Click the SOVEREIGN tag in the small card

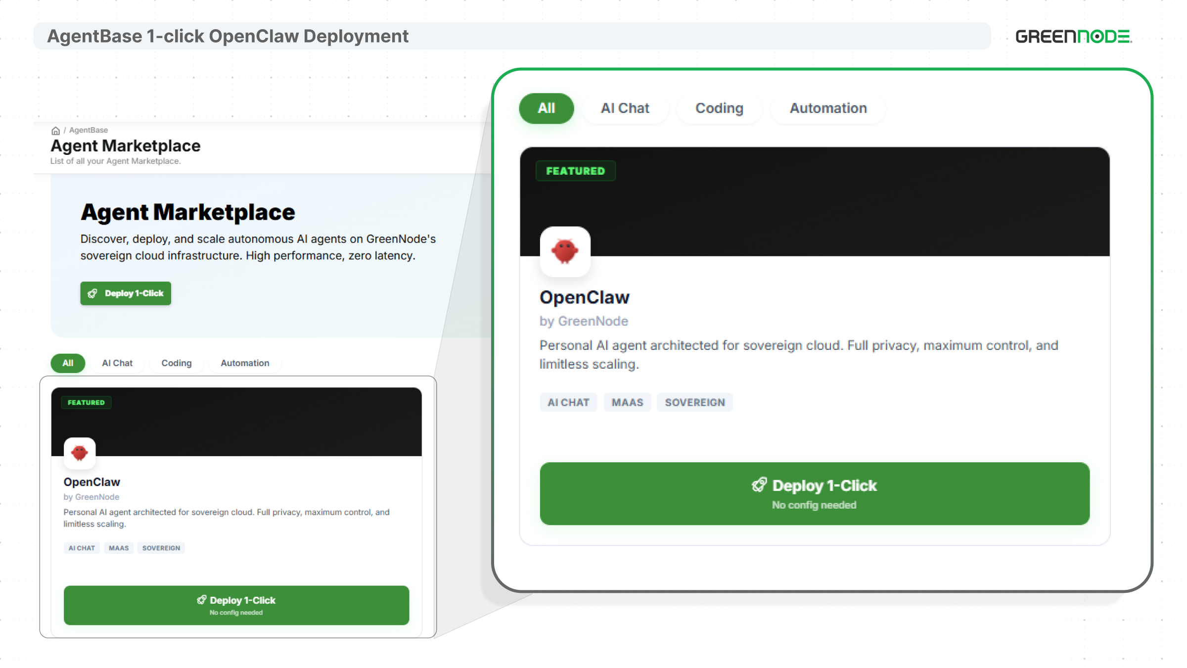point(161,548)
